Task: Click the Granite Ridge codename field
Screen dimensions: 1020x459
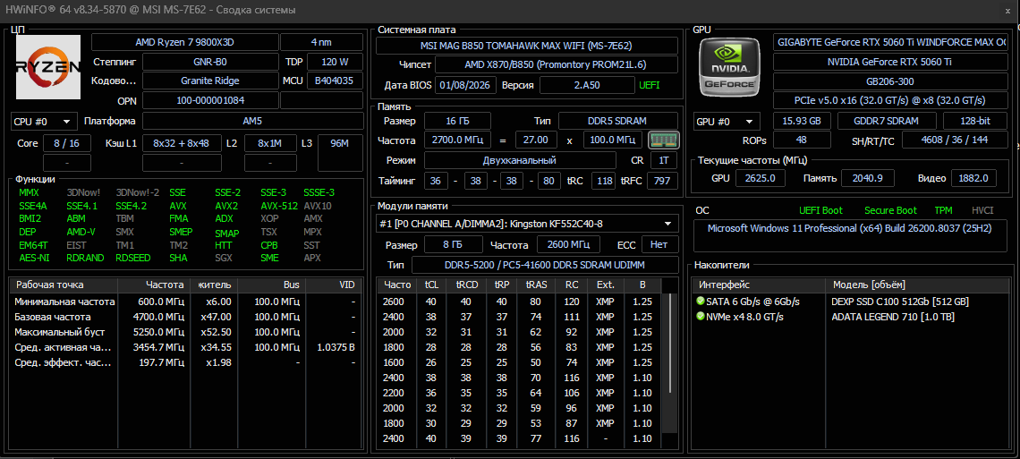Action: [210, 81]
